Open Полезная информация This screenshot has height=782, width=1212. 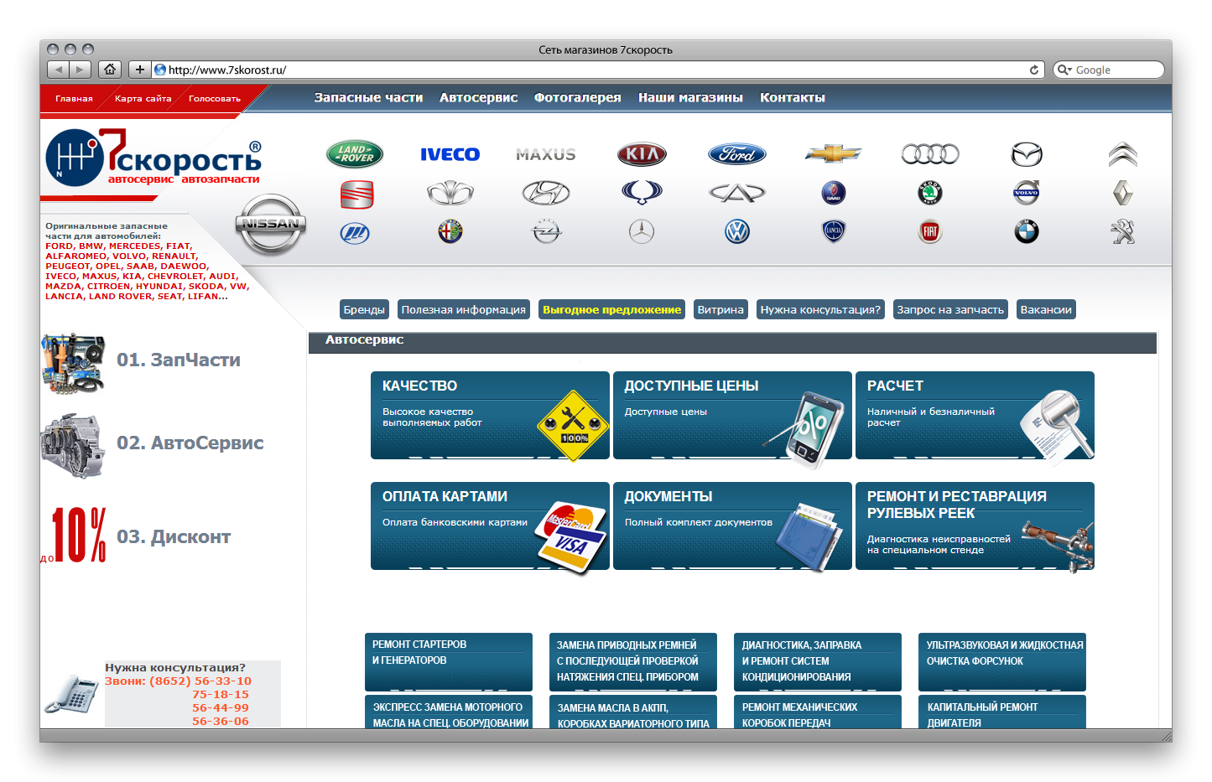click(x=464, y=309)
